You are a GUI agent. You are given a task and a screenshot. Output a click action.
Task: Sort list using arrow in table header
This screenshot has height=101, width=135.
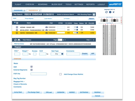click(15, 23)
